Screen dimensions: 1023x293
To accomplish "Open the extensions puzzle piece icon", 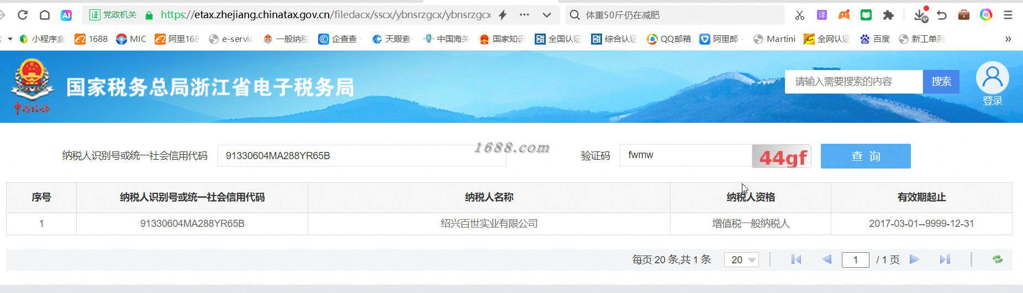I will [x=888, y=15].
